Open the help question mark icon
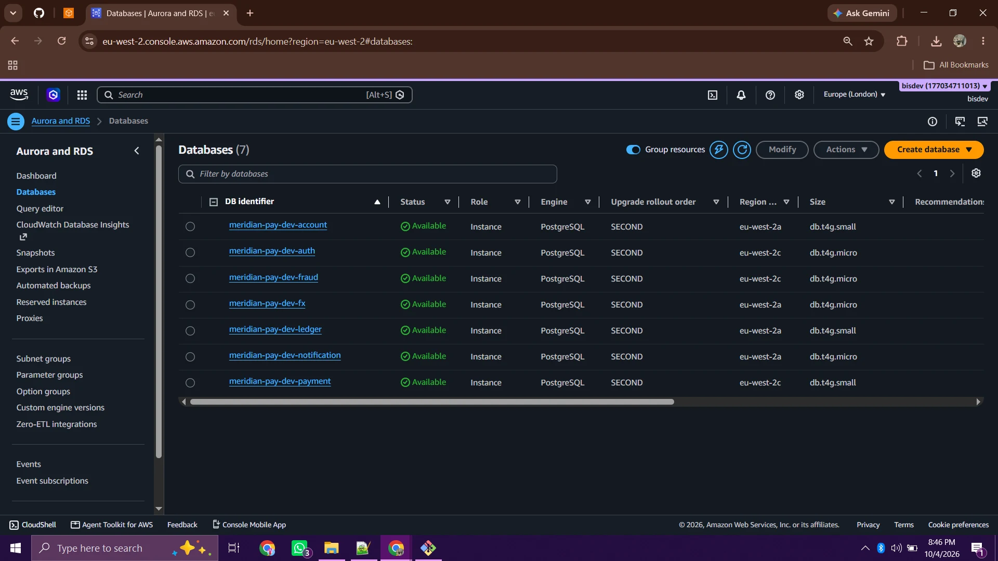Image resolution: width=998 pixels, height=561 pixels. pos(770,95)
